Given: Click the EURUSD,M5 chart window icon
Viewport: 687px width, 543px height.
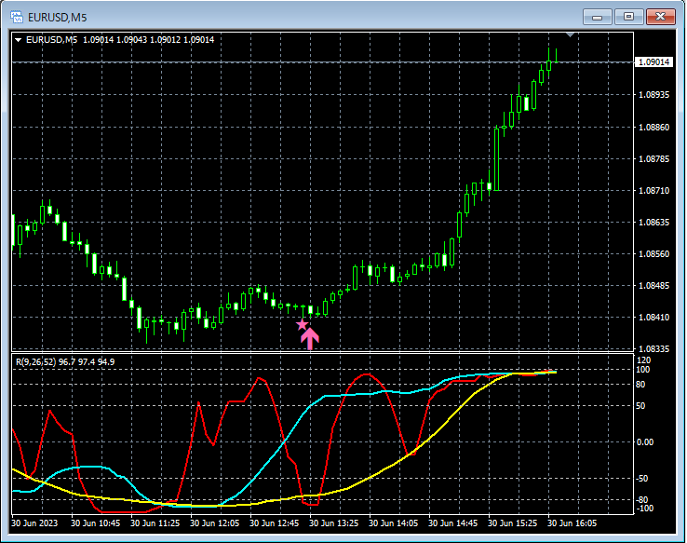Looking at the screenshot, I should [x=17, y=17].
